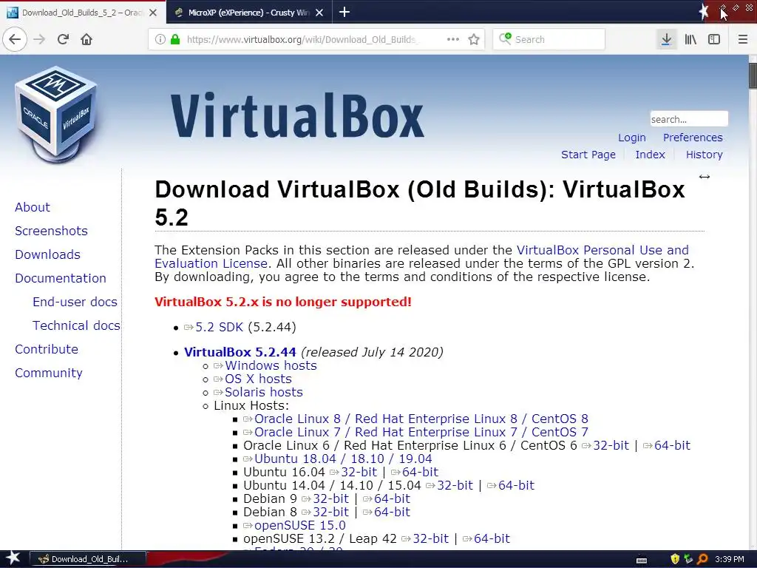Click the yellow shield tray icon
Screen dimensions: 757x568
[675, 559]
